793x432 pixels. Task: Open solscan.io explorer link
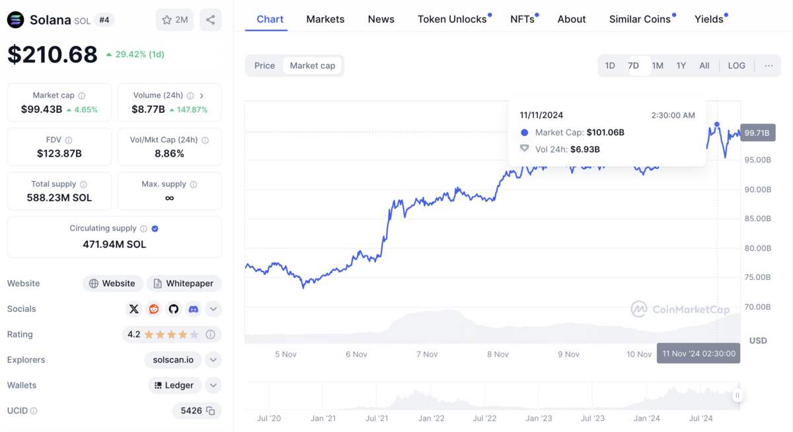tap(173, 360)
